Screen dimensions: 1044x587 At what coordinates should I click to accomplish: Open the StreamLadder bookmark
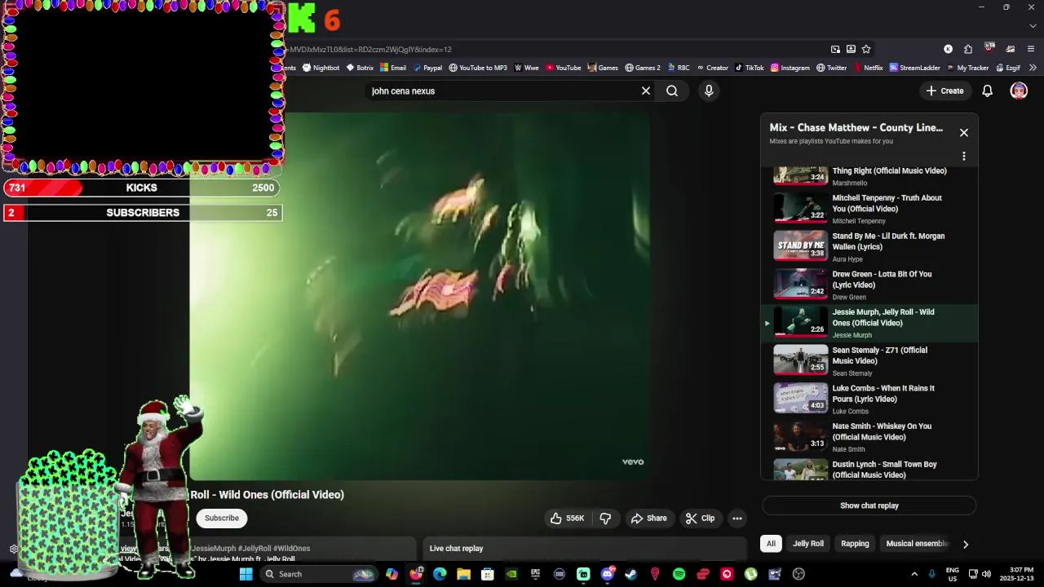915,68
